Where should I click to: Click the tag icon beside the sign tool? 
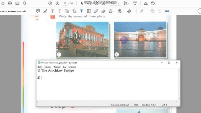(153, 3)
